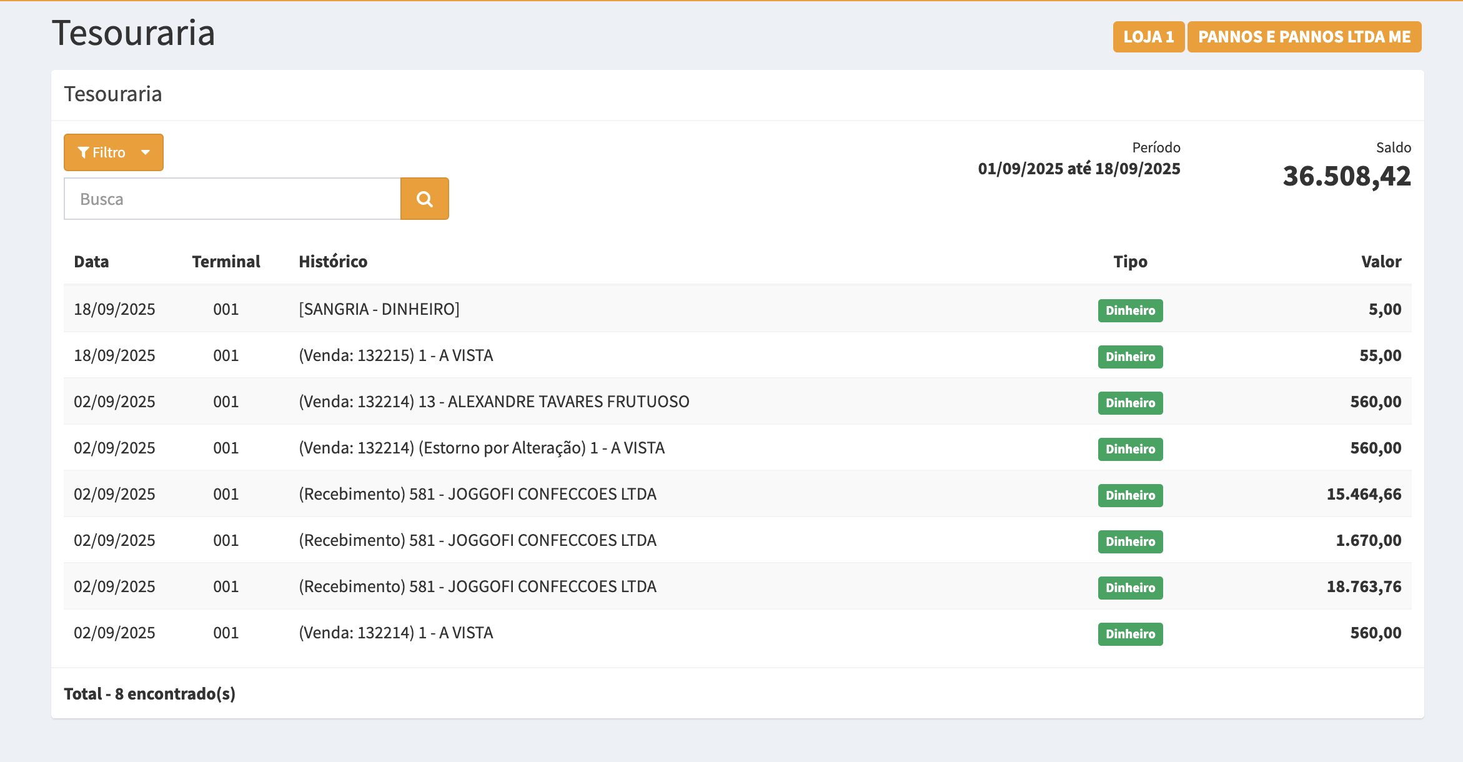
Task: Click the Valor column header
Action: [x=1381, y=262]
